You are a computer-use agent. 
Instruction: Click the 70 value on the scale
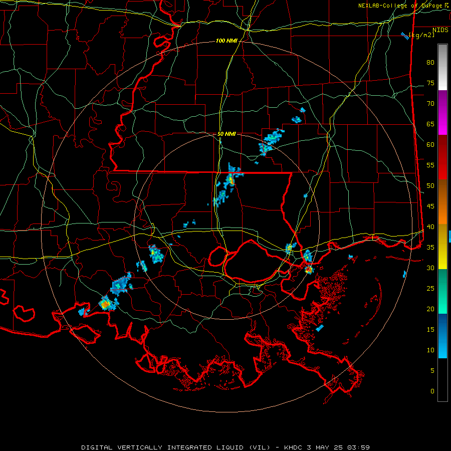point(430,104)
